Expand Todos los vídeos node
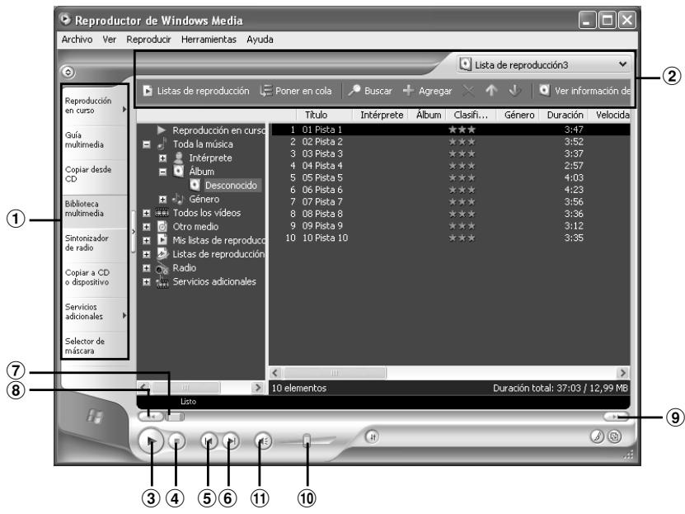The image size is (685, 514). [147, 214]
